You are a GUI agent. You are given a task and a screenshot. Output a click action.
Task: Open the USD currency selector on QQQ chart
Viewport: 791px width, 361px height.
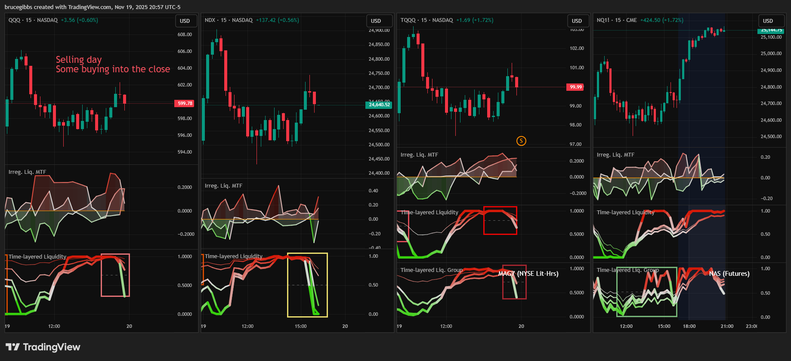point(185,21)
